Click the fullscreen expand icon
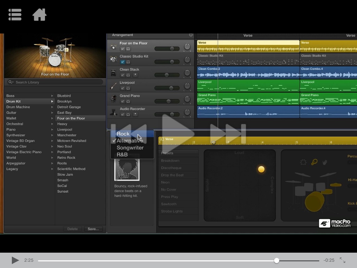This screenshot has width=357, height=268. click(342, 260)
